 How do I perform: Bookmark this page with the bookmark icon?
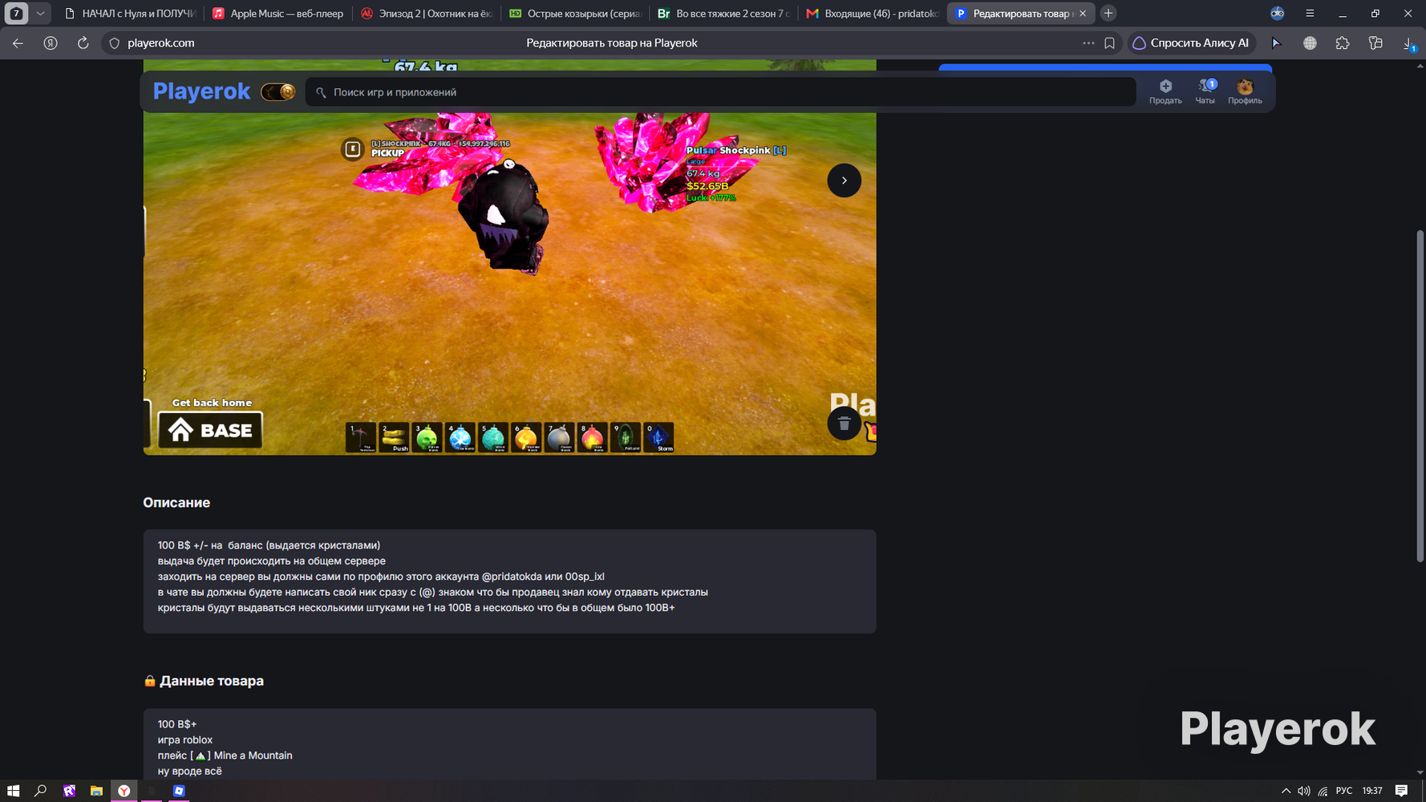point(1109,43)
